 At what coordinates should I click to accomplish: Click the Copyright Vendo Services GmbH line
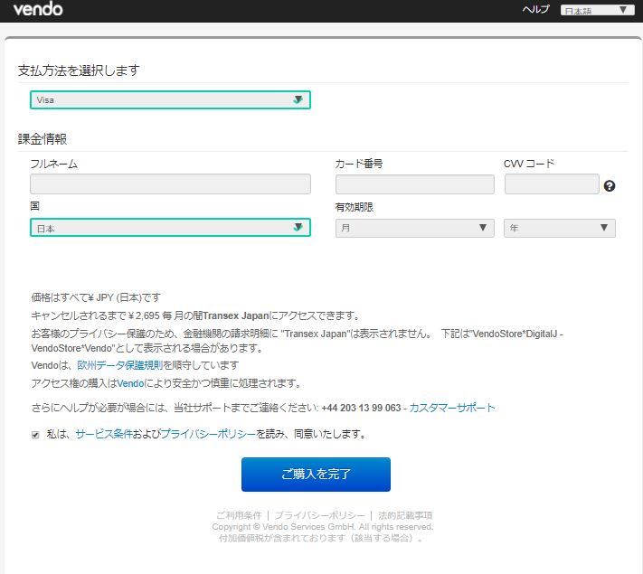322,526
